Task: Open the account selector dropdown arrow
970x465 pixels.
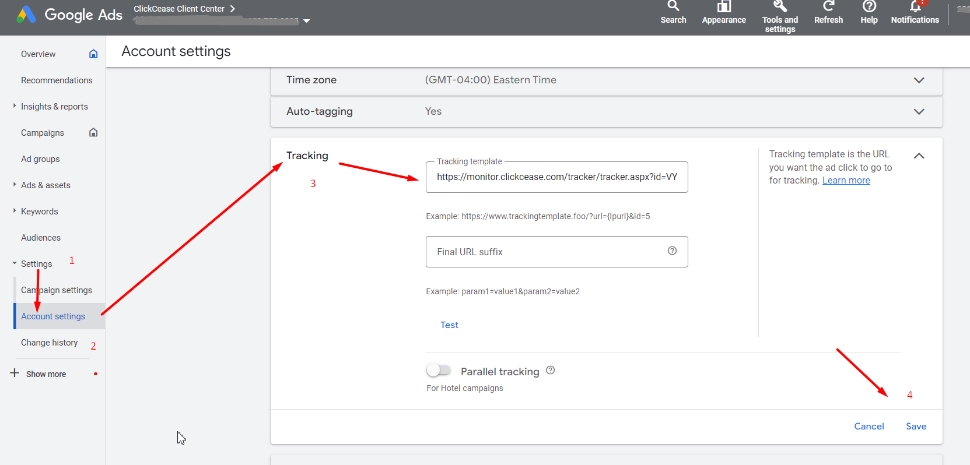Action: pos(307,21)
